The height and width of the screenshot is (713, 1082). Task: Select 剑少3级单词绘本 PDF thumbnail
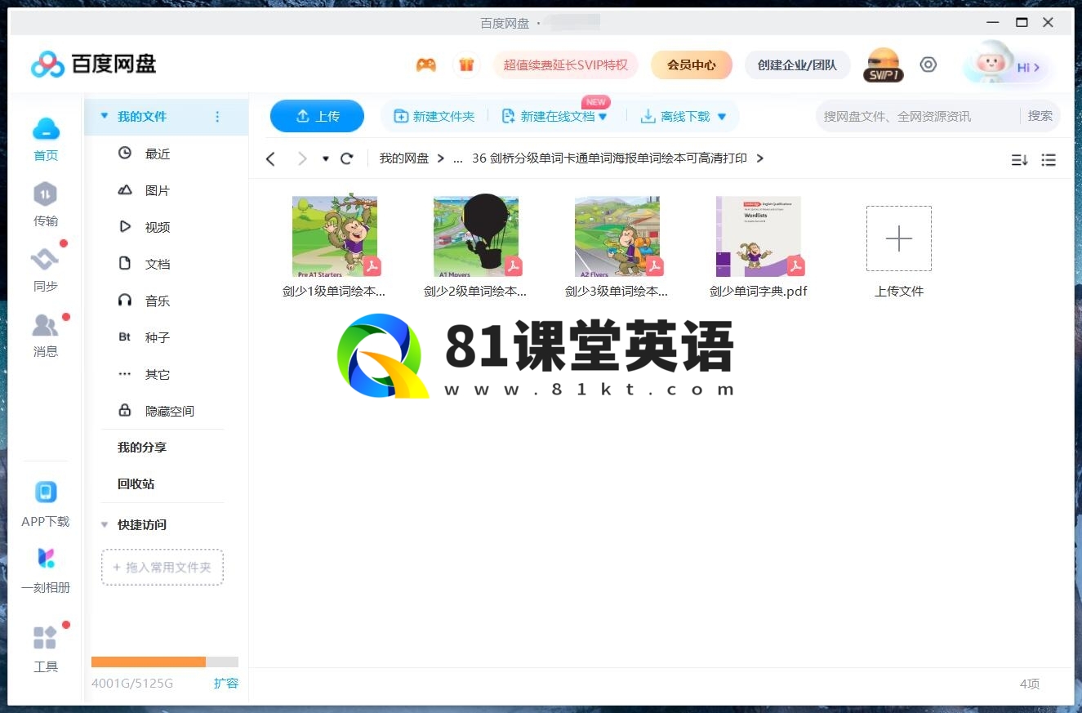click(x=617, y=237)
